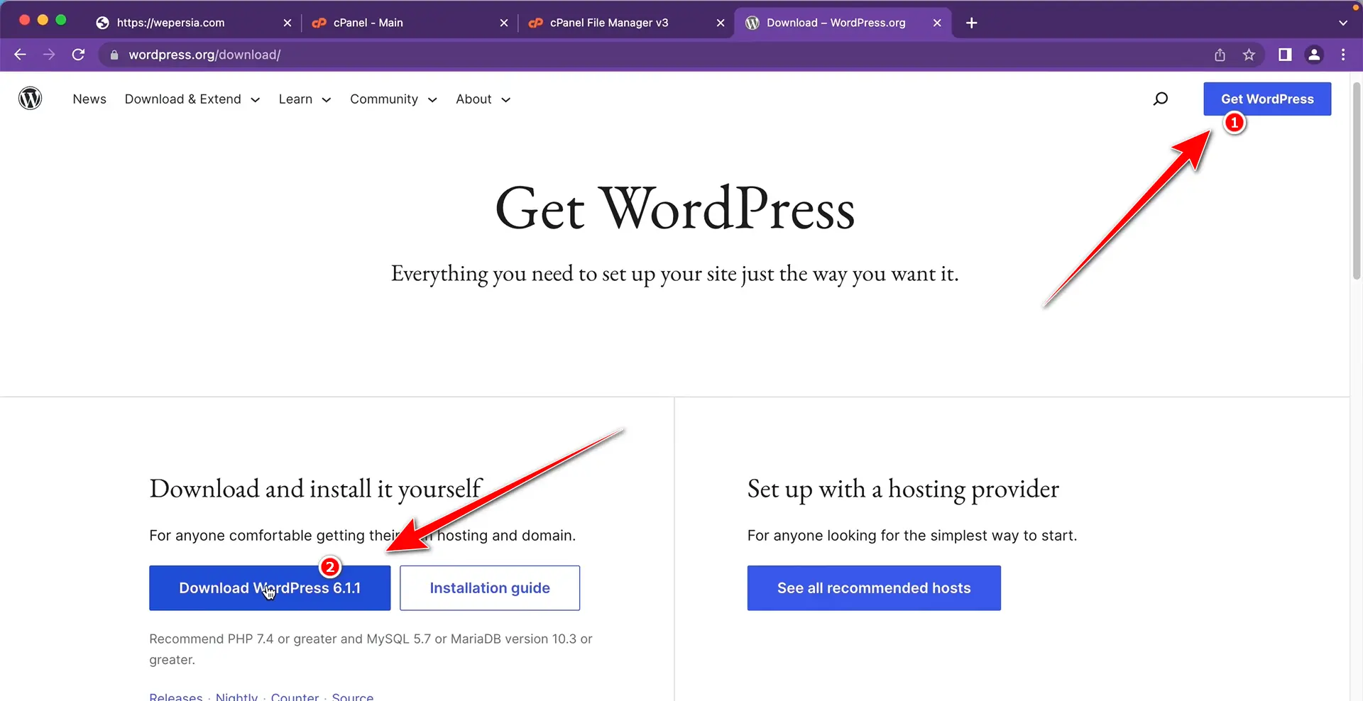The width and height of the screenshot is (1363, 701).
Task: Click the macOS red close window button
Action: point(24,20)
